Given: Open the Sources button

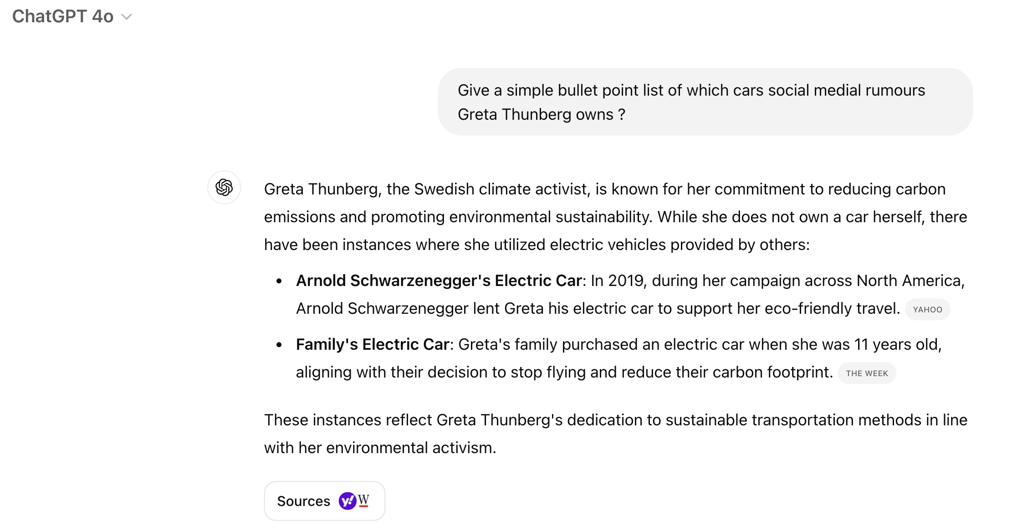Looking at the screenshot, I should coord(324,501).
